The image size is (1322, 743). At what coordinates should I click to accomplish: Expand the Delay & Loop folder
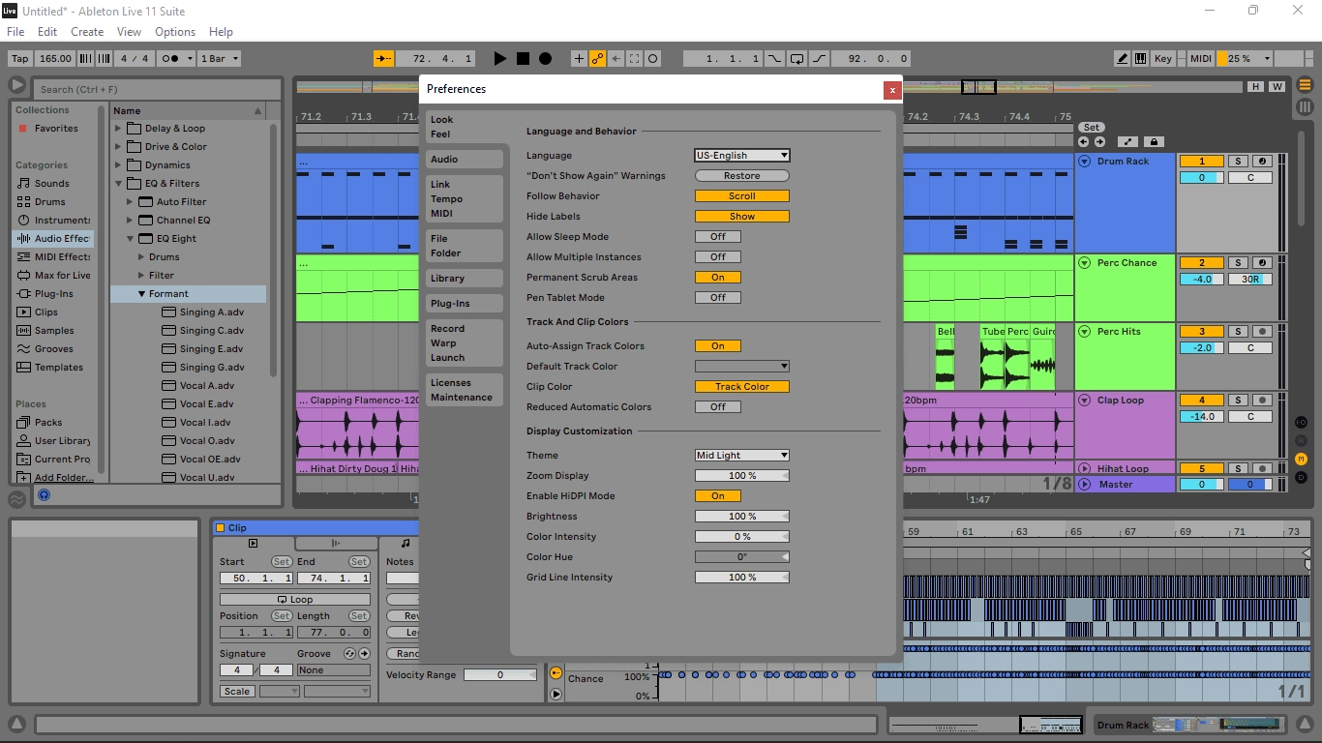point(119,128)
